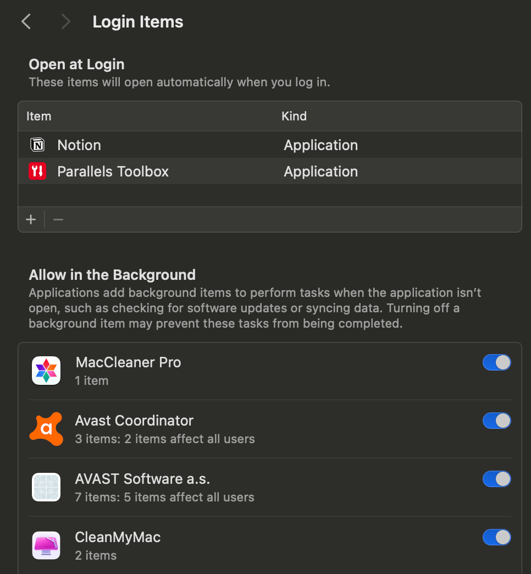The height and width of the screenshot is (574, 531).
Task: Click the AVAST Software a.s. icon
Action: pyautogui.click(x=46, y=487)
